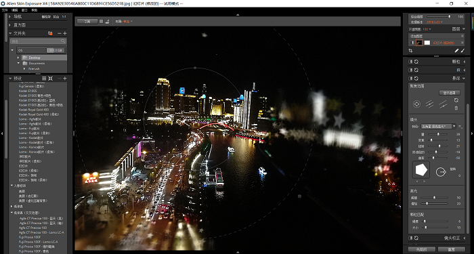Adjust the 曲率 curvature slider
Viewport: 474px width, 254px height.
(x=438, y=158)
